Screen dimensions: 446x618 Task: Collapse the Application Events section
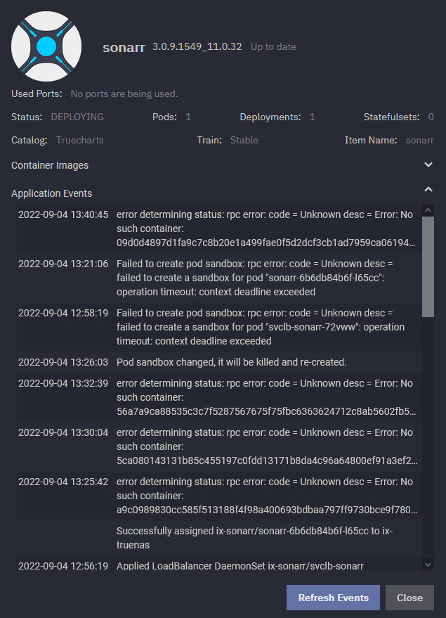428,190
